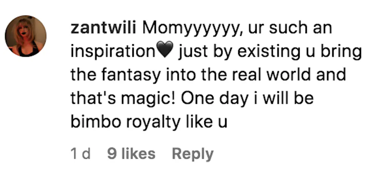
Task: Click the zantwili username link
Action: pyautogui.click(x=103, y=28)
